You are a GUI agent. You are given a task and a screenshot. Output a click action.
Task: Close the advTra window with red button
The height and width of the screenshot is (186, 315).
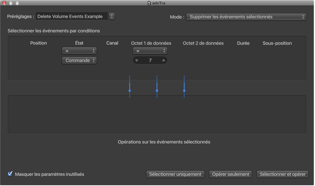[x=4, y=3]
